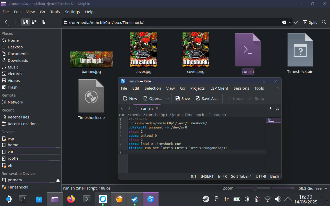Screen dimensions: 330x206
Task: Switch Dolphin to Details view mode
Action: coord(43,22)
